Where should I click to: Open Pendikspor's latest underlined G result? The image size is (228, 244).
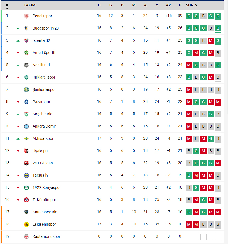pos(218,16)
